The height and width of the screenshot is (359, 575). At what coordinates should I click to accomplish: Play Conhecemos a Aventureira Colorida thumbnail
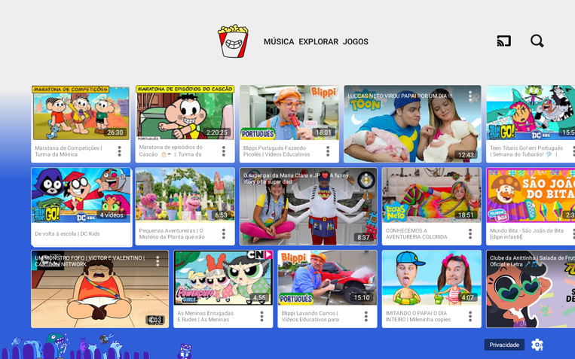click(432, 195)
